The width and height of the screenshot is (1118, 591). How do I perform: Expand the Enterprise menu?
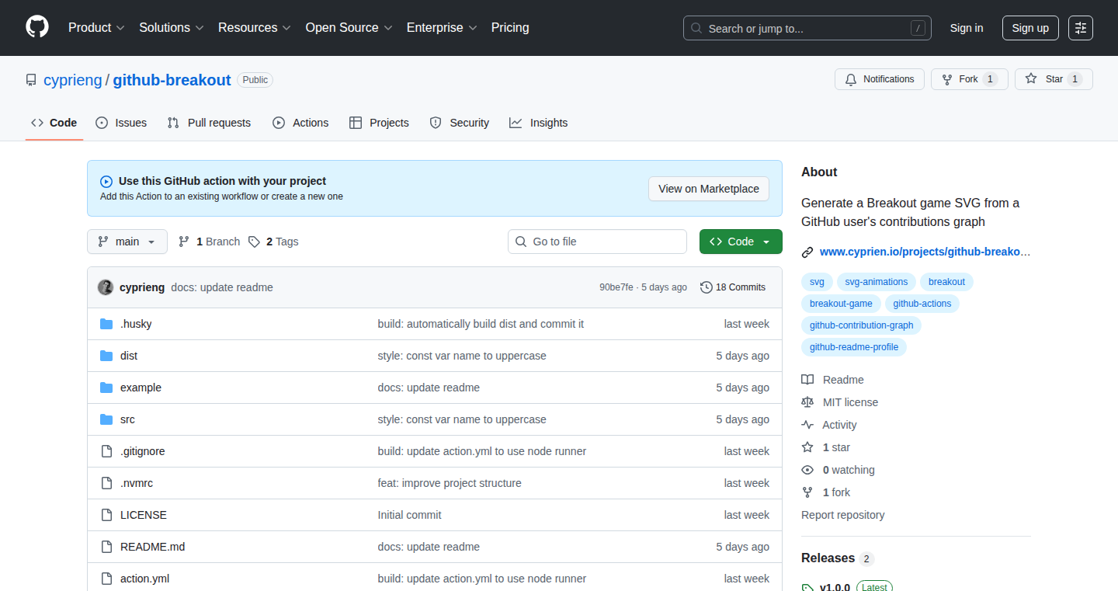(442, 28)
